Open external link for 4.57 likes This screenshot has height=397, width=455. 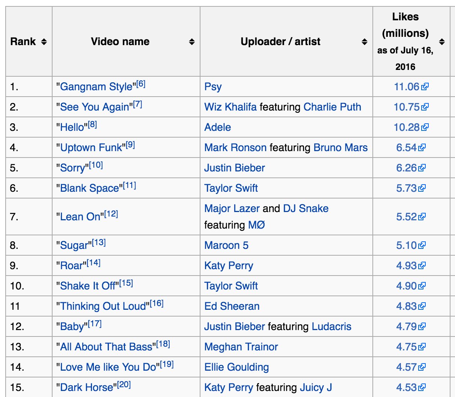pos(411,367)
